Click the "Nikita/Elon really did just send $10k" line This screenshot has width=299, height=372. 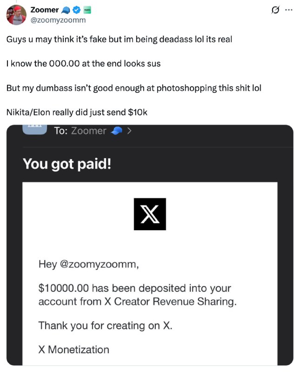(x=77, y=112)
